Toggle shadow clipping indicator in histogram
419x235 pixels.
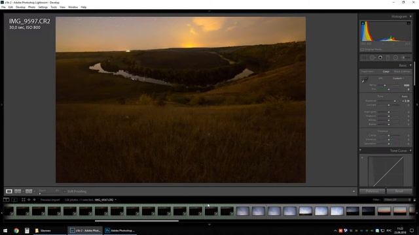363,23
